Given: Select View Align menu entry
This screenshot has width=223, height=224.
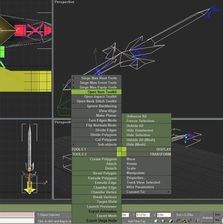Looking at the screenshot, I should [x=97, y=111].
